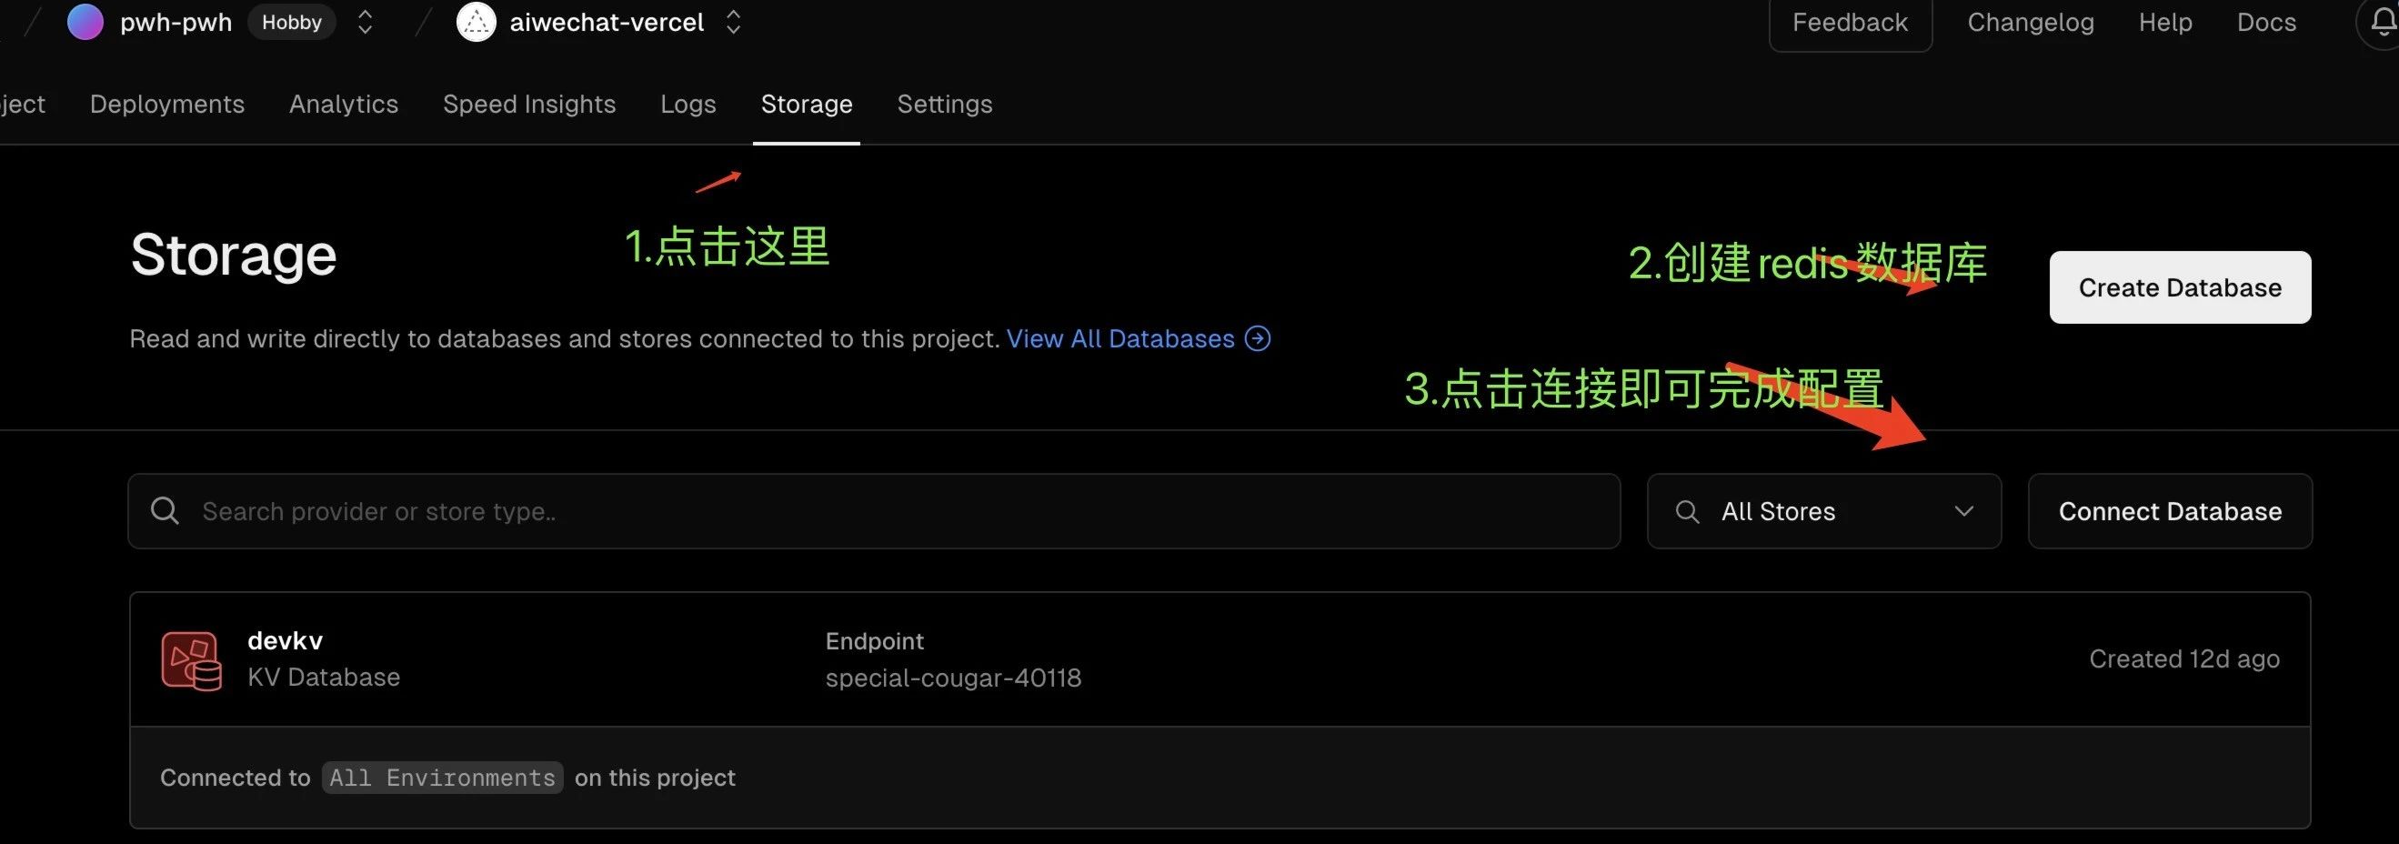Click the pwh-pwh gradient avatar icon
The image size is (2399, 844).
click(85, 22)
